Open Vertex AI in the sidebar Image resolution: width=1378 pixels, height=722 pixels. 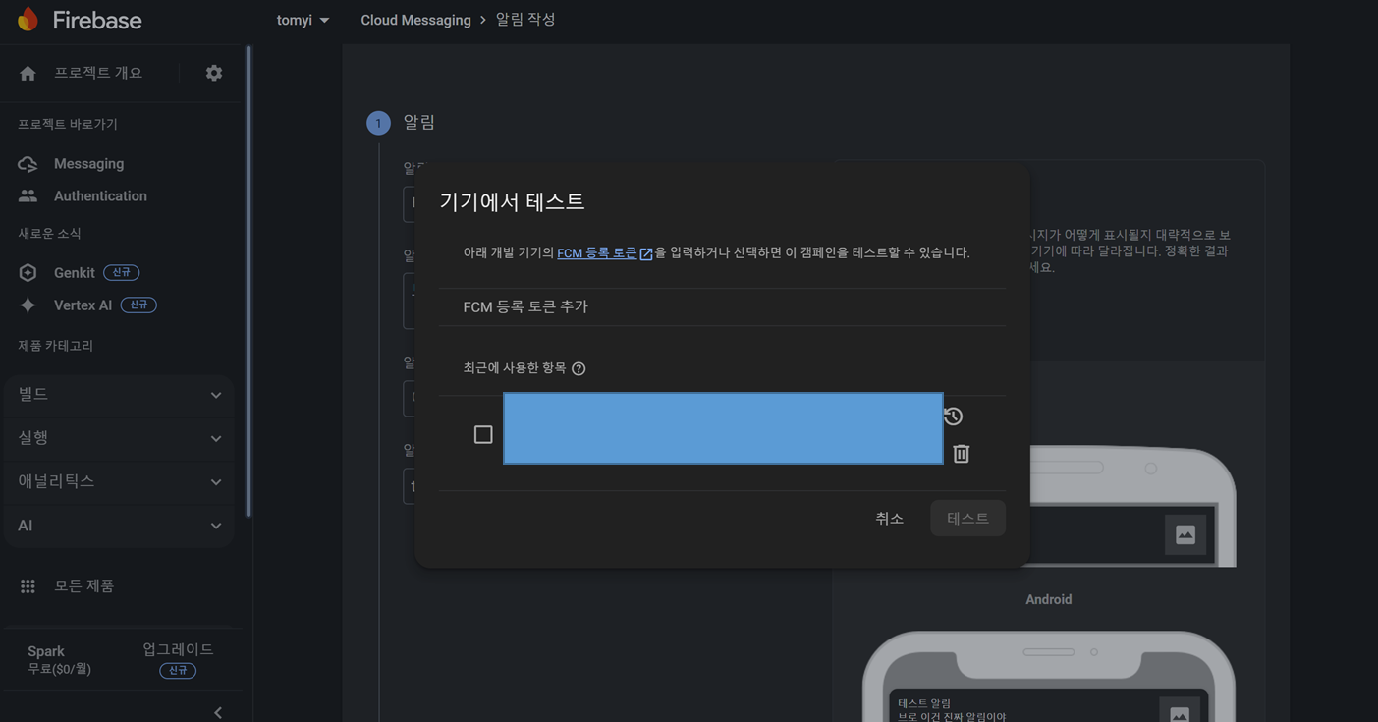click(x=83, y=305)
